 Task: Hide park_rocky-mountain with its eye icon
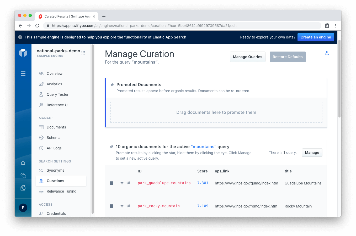[128, 206]
